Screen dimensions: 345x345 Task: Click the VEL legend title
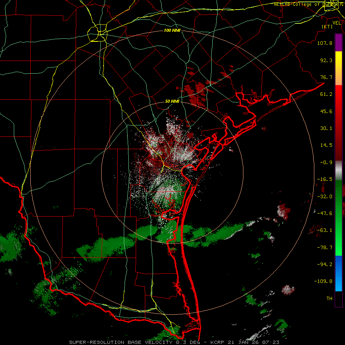tap(337, 23)
